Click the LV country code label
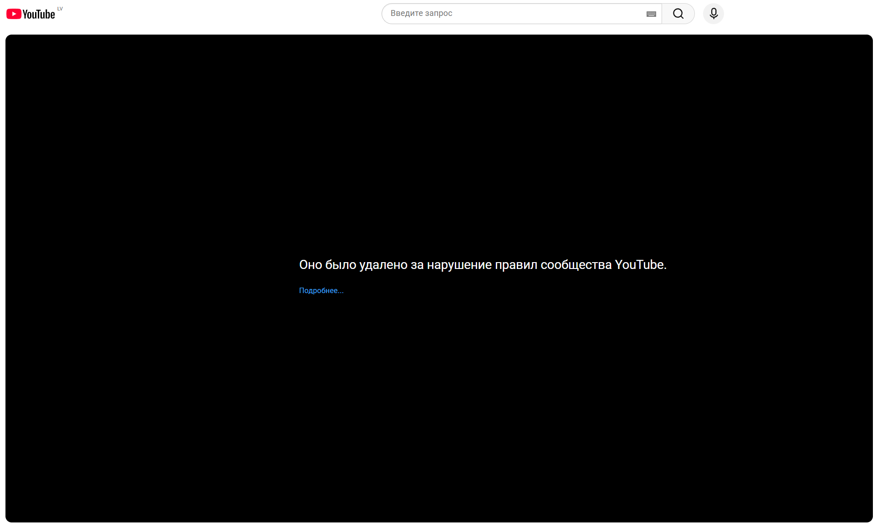 (60, 9)
